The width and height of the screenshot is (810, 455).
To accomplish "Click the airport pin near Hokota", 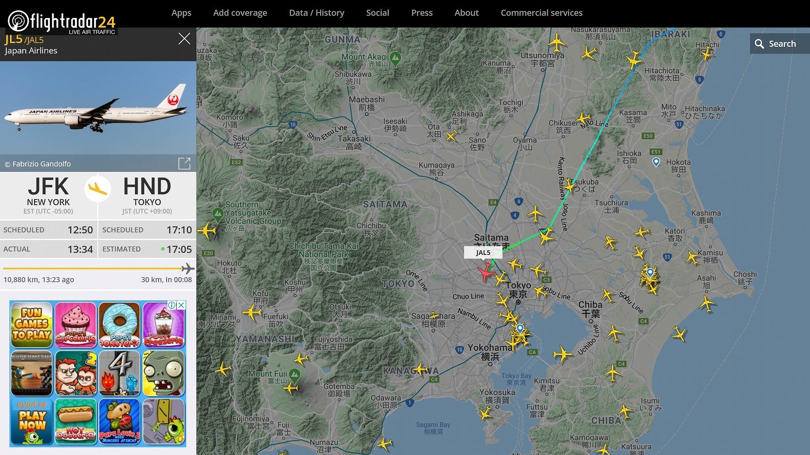I will point(656,162).
